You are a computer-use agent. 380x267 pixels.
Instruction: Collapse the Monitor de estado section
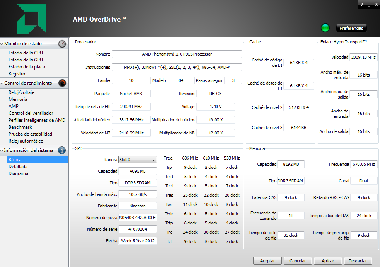point(2,44)
